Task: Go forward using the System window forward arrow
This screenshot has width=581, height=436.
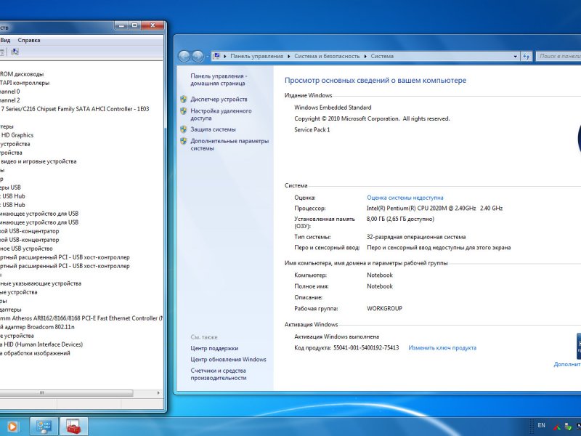Action: pos(198,56)
